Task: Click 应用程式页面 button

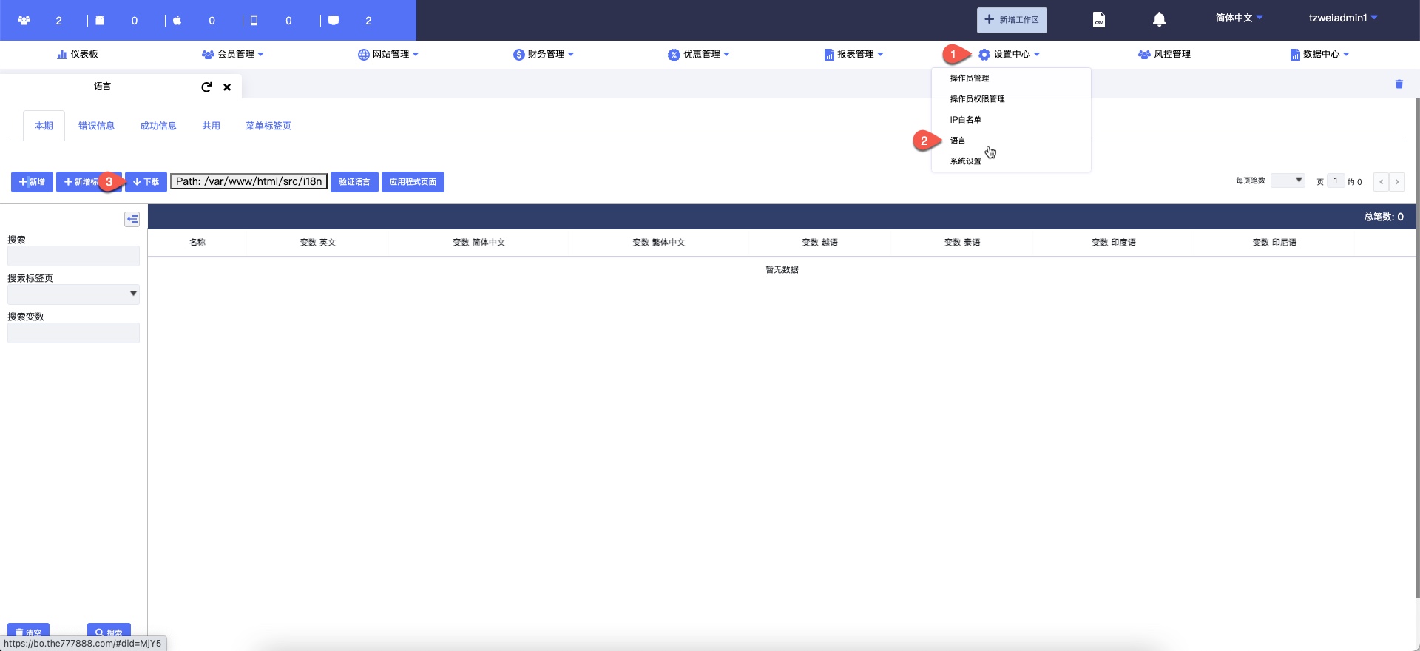Action: coord(413,182)
